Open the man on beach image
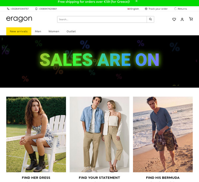This screenshot has height=182, width=199. pyautogui.click(x=163, y=134)
